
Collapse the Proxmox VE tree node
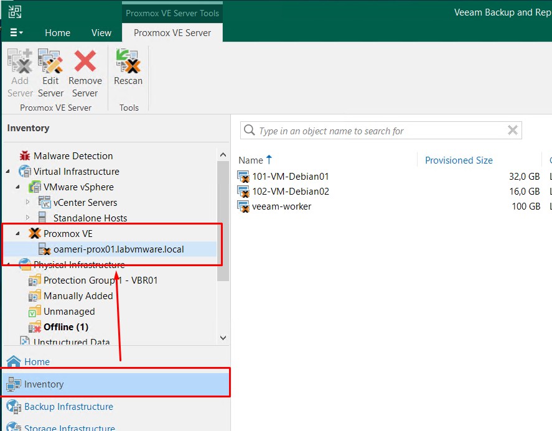[17, 234]
